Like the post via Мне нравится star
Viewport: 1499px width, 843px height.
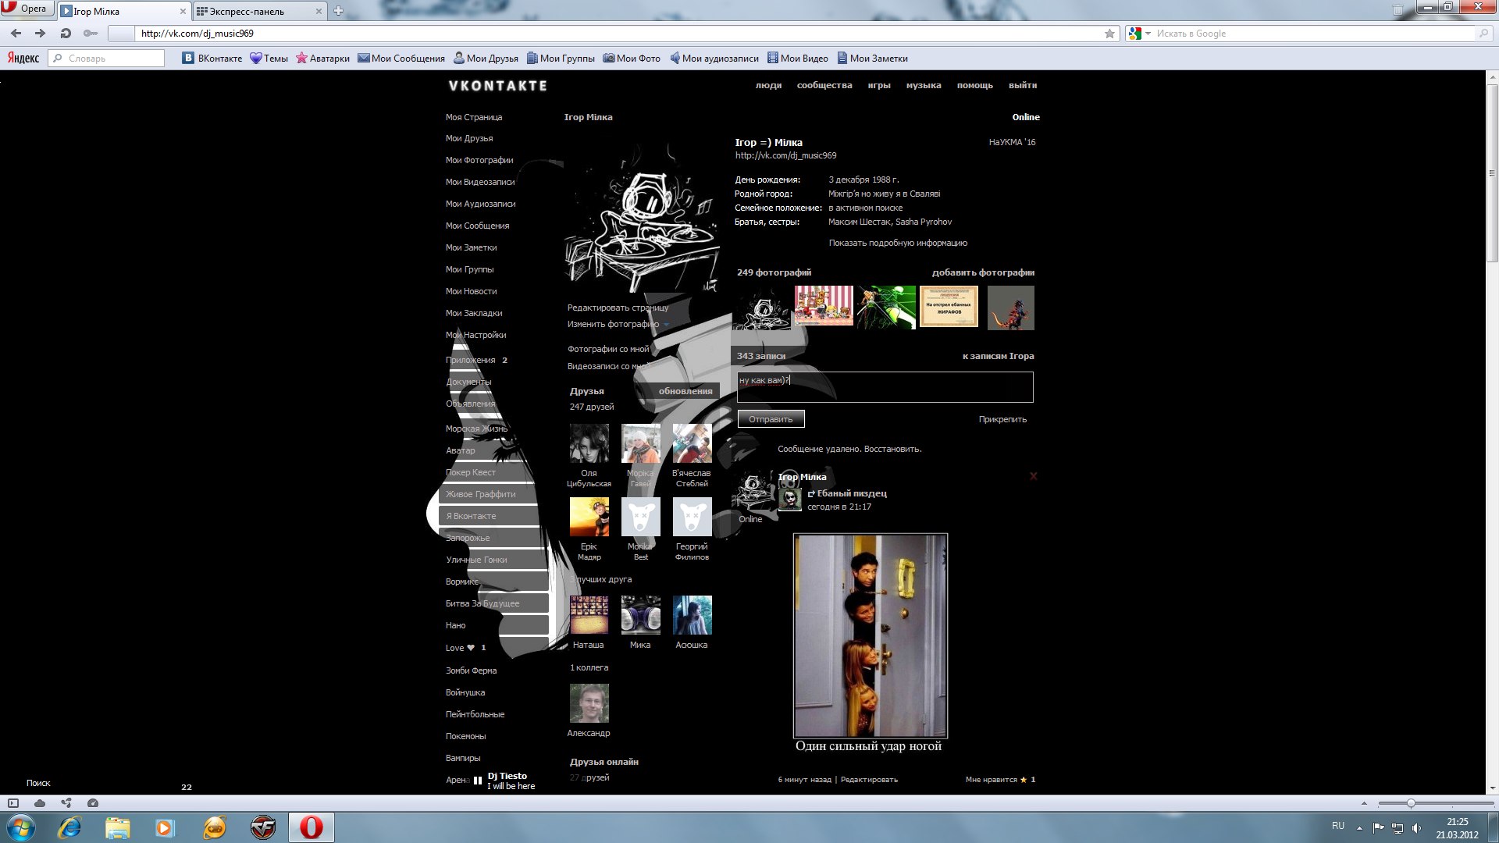pos(1023,780)
